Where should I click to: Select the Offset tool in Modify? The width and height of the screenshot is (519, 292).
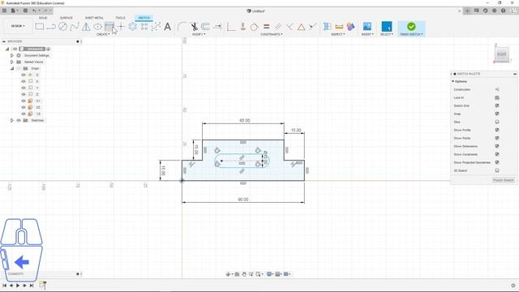tap(205, 27)
